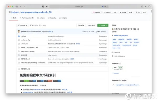Select the kotlin topic tag
The height and width of the screenshot is (101, 158).
coord(136,39)
